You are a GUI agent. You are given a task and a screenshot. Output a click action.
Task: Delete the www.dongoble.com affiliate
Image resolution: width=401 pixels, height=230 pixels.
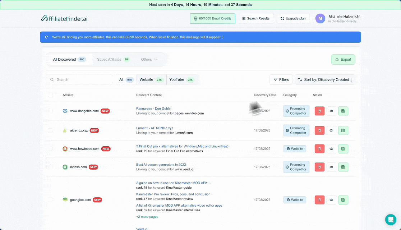[x=319, y=111]
